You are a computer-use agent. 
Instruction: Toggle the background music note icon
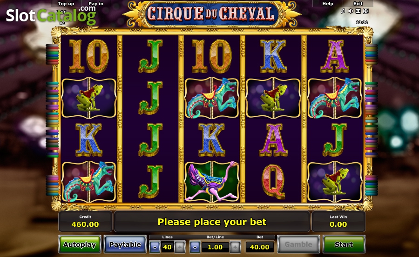pyautogui.click(x=343, y=11)
